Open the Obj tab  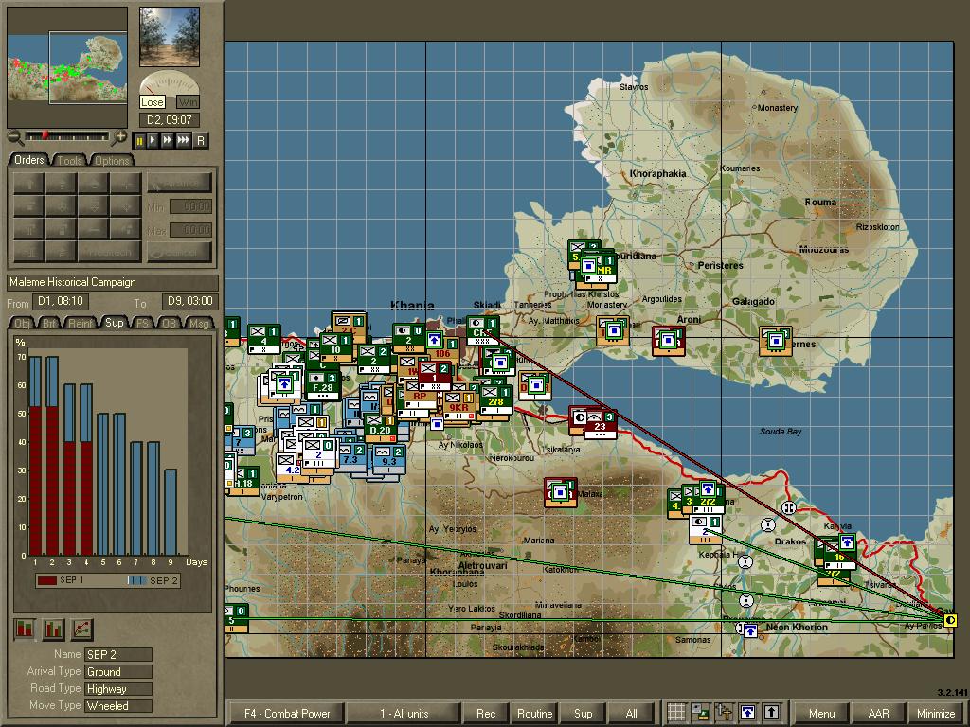pos(23,324)
